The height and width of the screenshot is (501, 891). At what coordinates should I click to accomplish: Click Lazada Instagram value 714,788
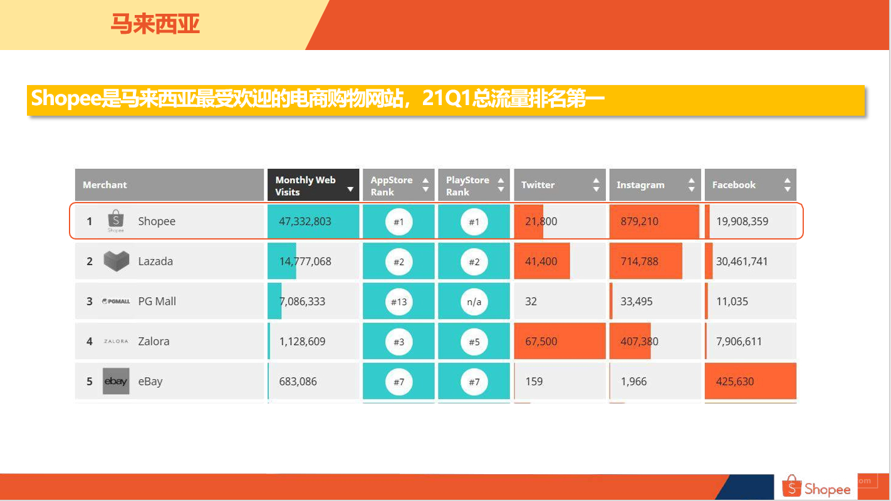[x=640, y=261]
